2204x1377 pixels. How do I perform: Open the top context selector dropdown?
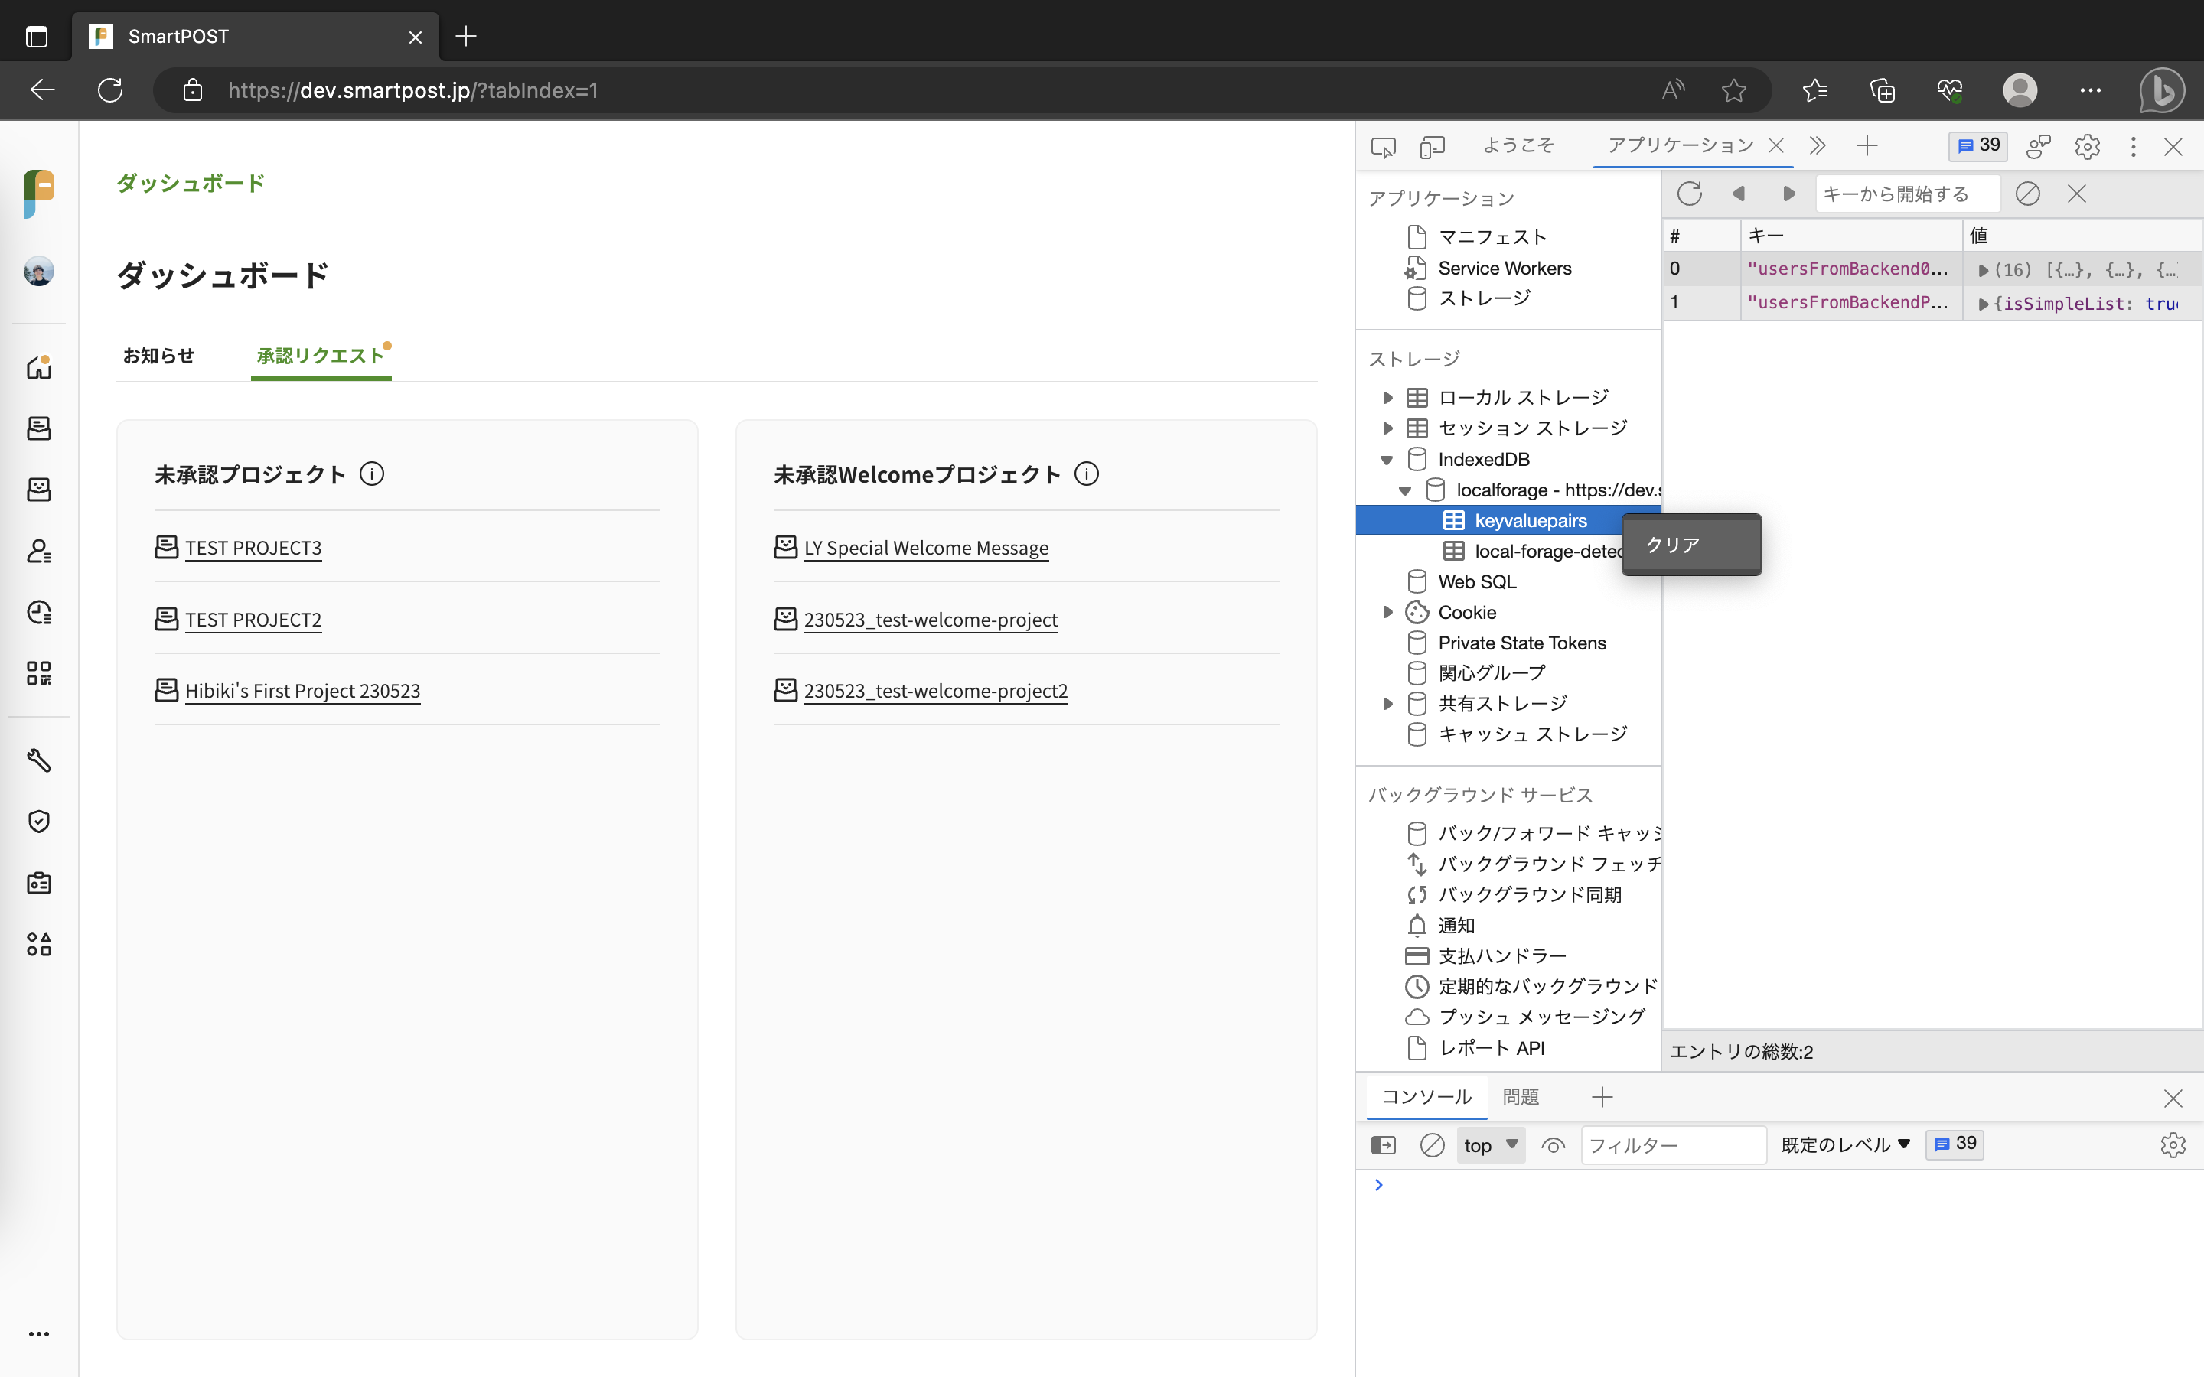1490,1144
